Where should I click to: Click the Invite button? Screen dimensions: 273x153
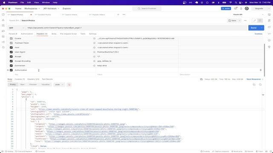pos(226,8)
